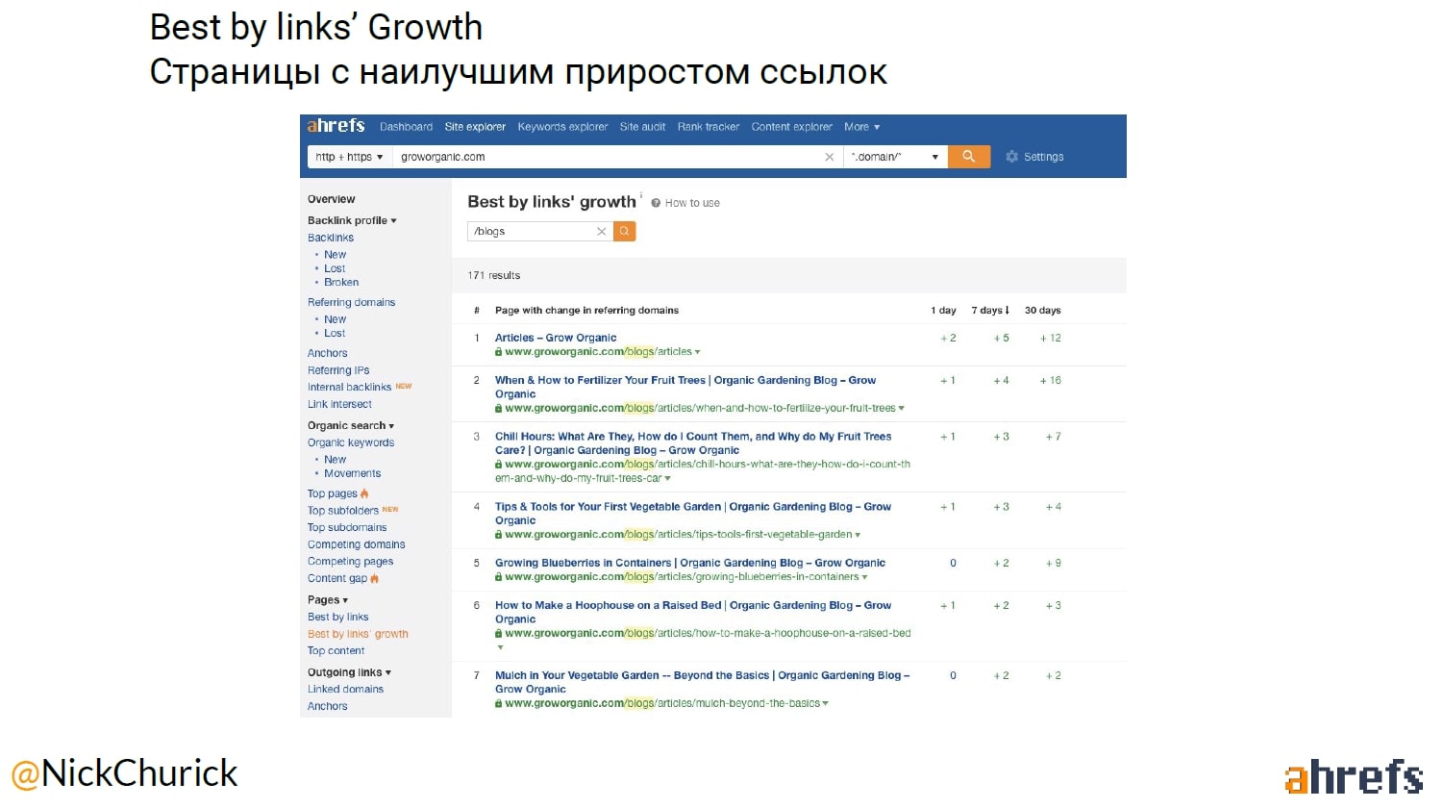This screenshot has height=808, width=1444.
Task: Expand URL options for Articles – Grow Organic
Action: [x=698, y=352]
